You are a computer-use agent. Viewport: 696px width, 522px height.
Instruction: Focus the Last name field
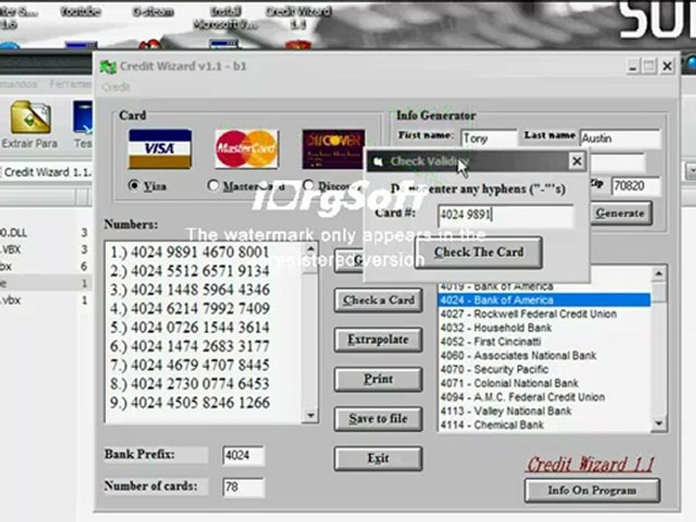(x=621, y=138)
